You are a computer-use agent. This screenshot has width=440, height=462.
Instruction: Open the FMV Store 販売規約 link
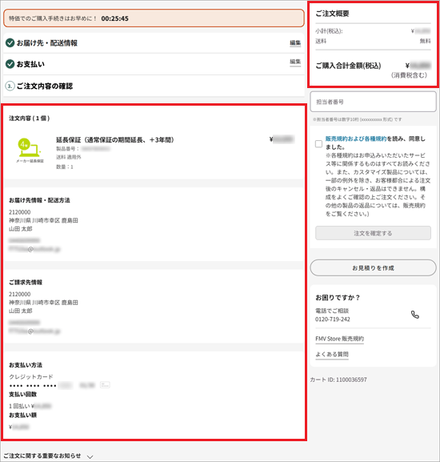[x=340, y=339]
